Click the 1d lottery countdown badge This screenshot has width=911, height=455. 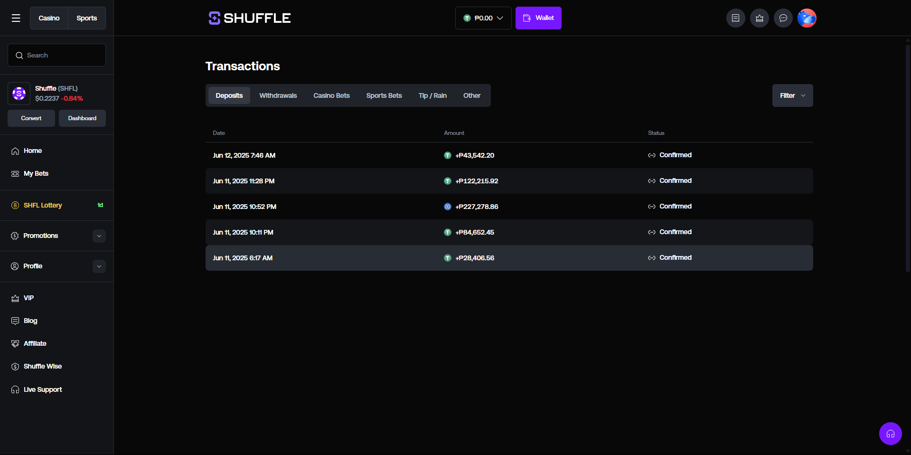pyautogui.click(x=100, y=205)
